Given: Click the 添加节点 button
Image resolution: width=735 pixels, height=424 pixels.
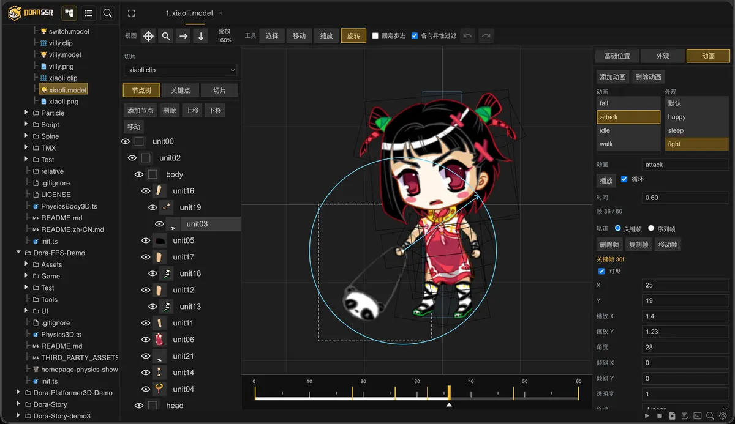Looking at the screenshot, I should pos(140,111).
